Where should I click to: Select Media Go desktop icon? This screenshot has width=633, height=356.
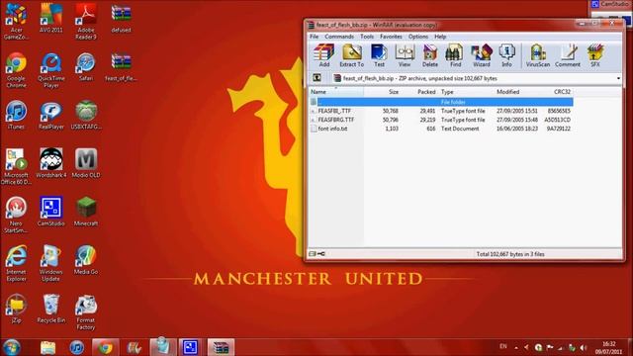pos(86,260)
